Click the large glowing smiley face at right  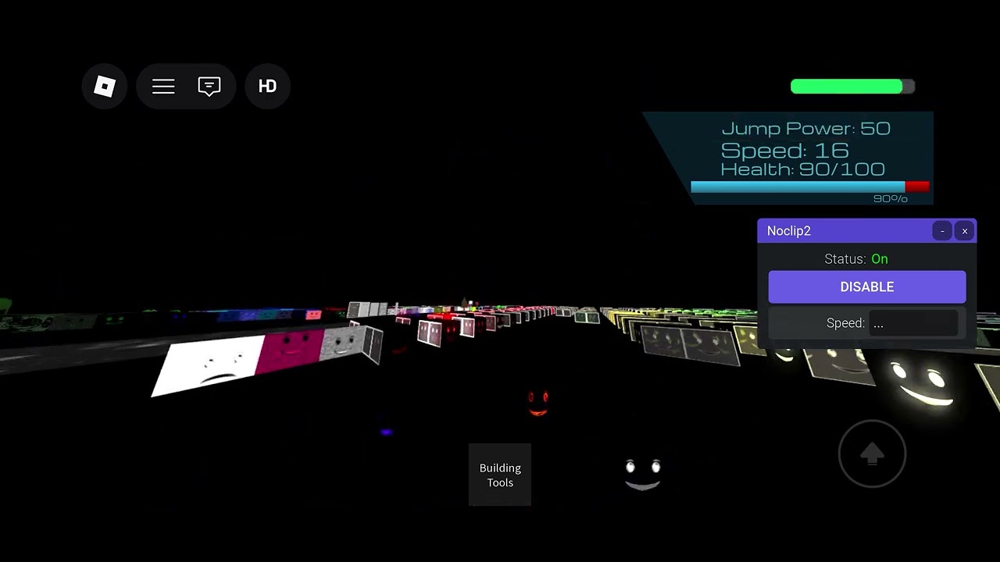point(923,382)
